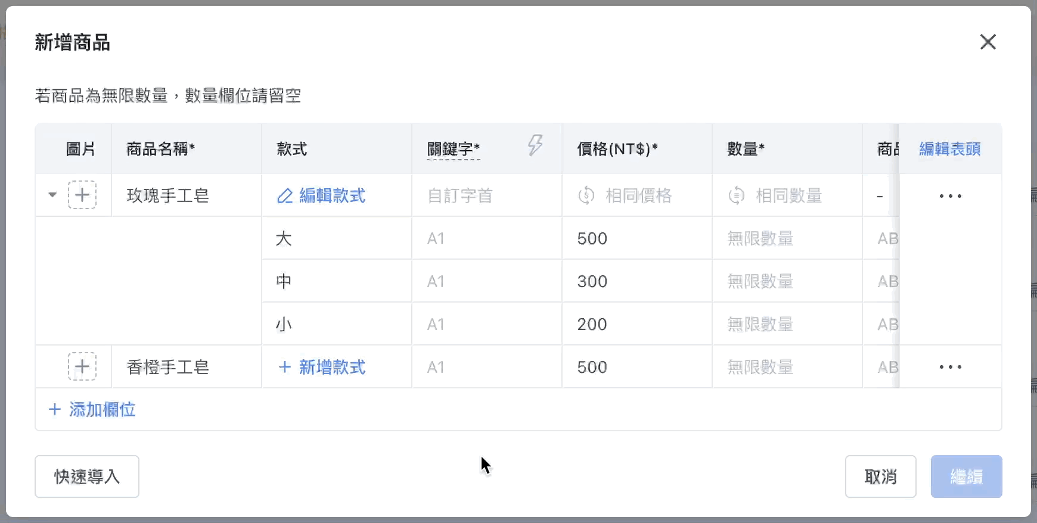Viewport: 1037px width, 523px height.
Task: Apply 相同價格 to all variants
Action: point(625,195)
